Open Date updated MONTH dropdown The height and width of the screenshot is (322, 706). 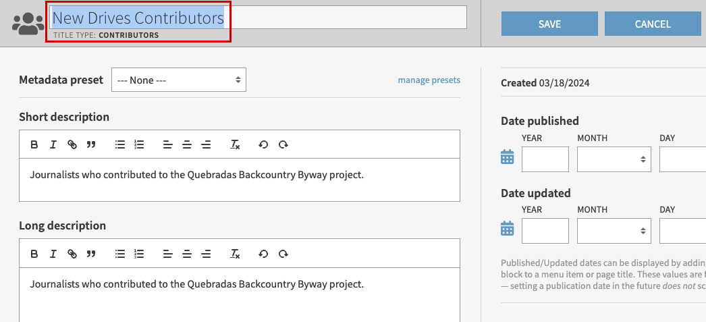(614, 231)
